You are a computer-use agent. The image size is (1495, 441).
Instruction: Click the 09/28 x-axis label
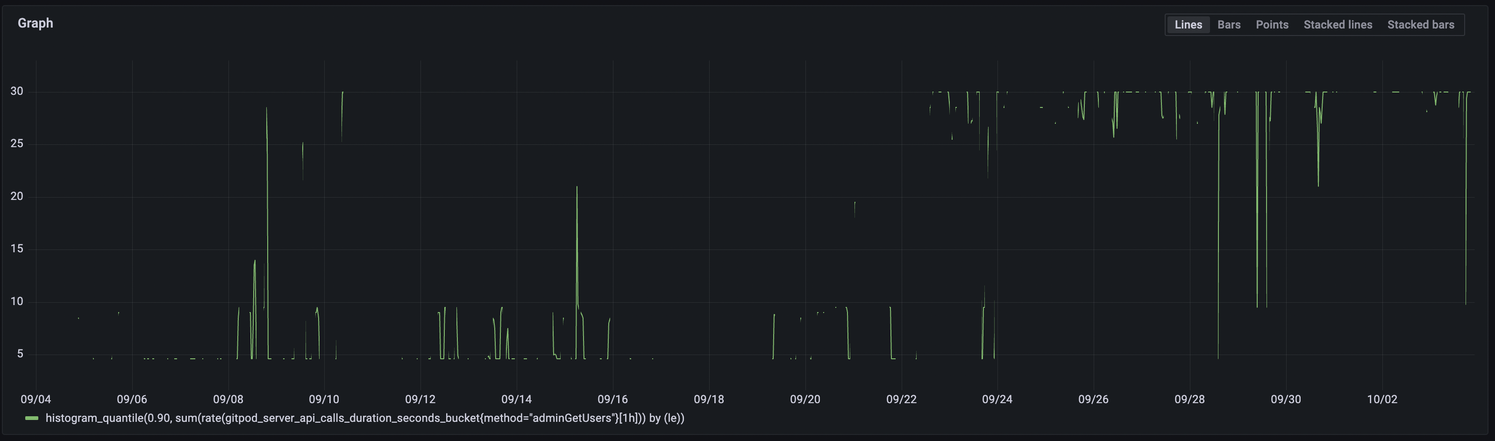pyautogui.click(x=1189, y=399)
